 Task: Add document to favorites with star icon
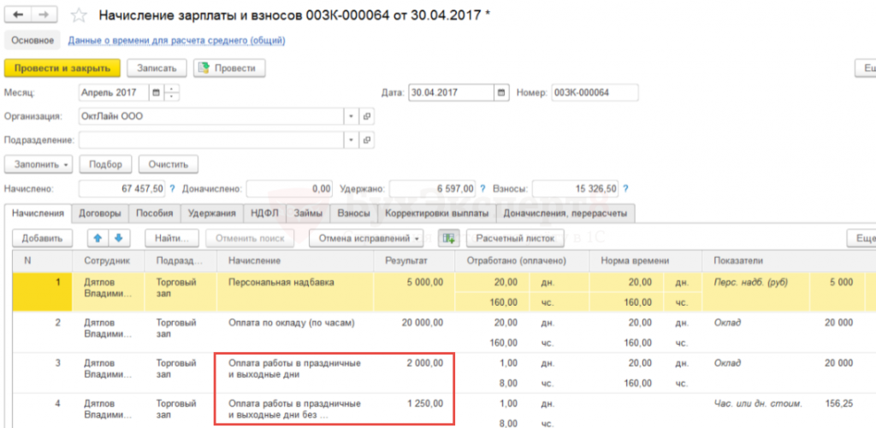(78, 15)
